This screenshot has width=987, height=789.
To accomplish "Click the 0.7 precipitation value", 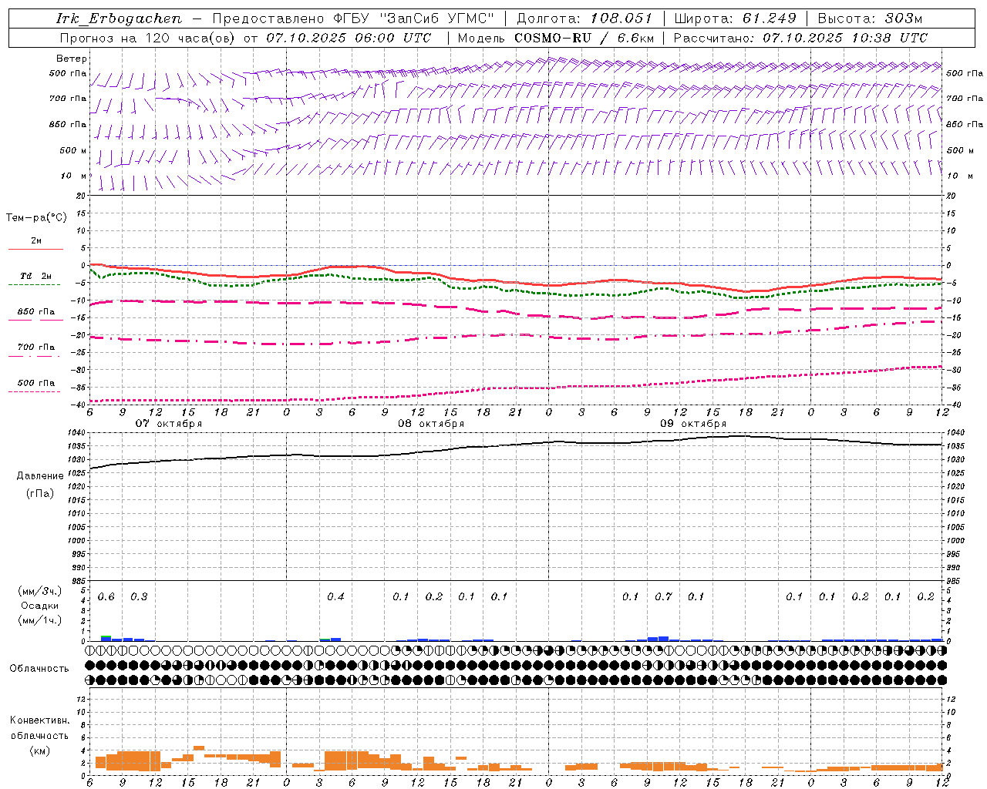I will coord(663,596).
